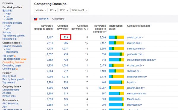Open the Volume filter dropdown
The width and height of the screenshot is (178, 110).
click(x=41, y=10)
